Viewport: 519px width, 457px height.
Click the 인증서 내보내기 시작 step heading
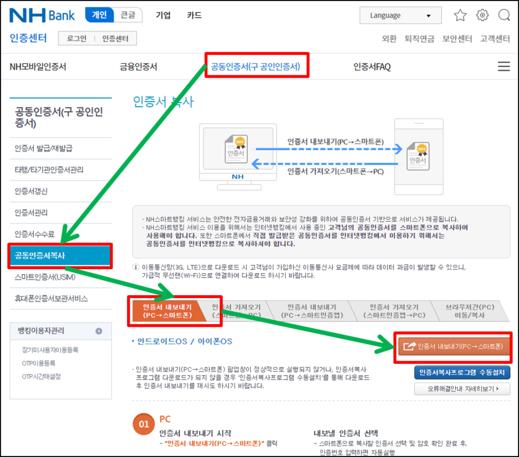click(x=195, y=433)
